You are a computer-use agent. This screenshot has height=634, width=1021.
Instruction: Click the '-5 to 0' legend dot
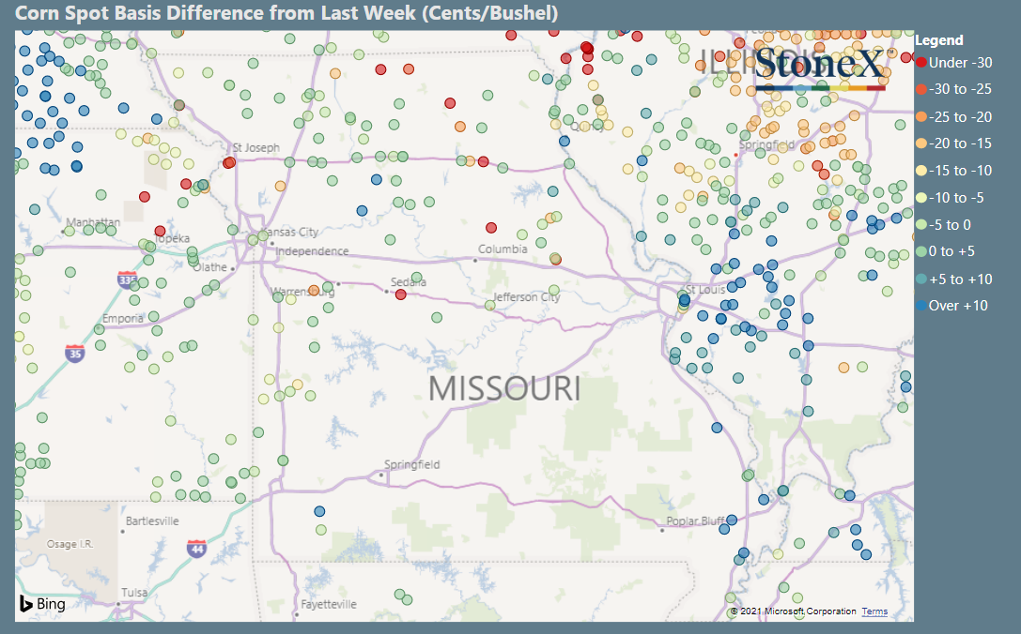[x=920, y=225]
